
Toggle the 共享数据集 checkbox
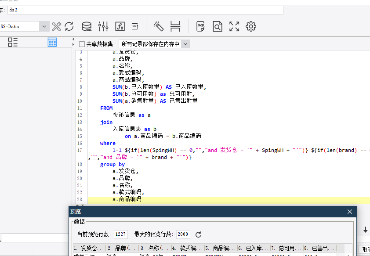point(82,44)
